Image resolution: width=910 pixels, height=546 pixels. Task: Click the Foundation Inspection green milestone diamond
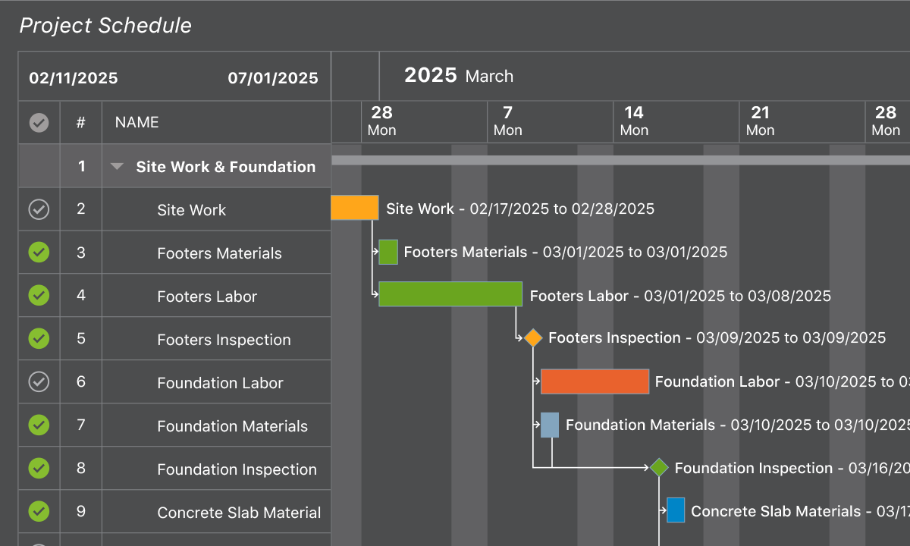click(x=658, y=468)
